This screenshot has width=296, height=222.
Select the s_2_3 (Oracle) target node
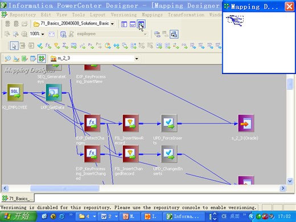coord(246,124)
